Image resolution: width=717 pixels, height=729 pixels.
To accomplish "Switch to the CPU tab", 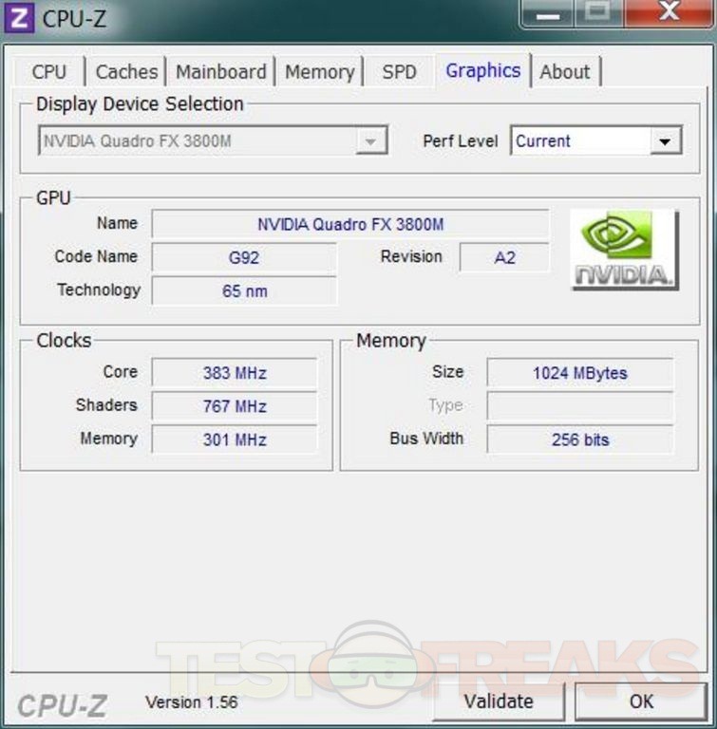I will coord(49,72).
